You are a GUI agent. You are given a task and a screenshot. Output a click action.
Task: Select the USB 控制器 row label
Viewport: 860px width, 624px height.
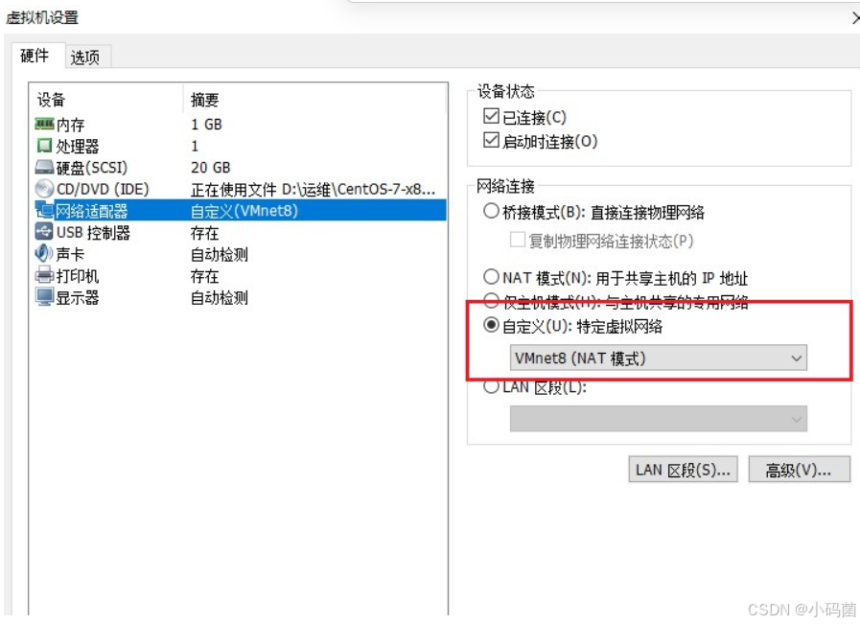pyautogui.click(x=93, y=233)
